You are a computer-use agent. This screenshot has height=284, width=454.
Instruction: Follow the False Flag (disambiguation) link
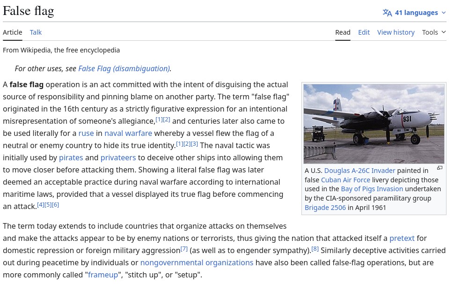coord(124,69)
